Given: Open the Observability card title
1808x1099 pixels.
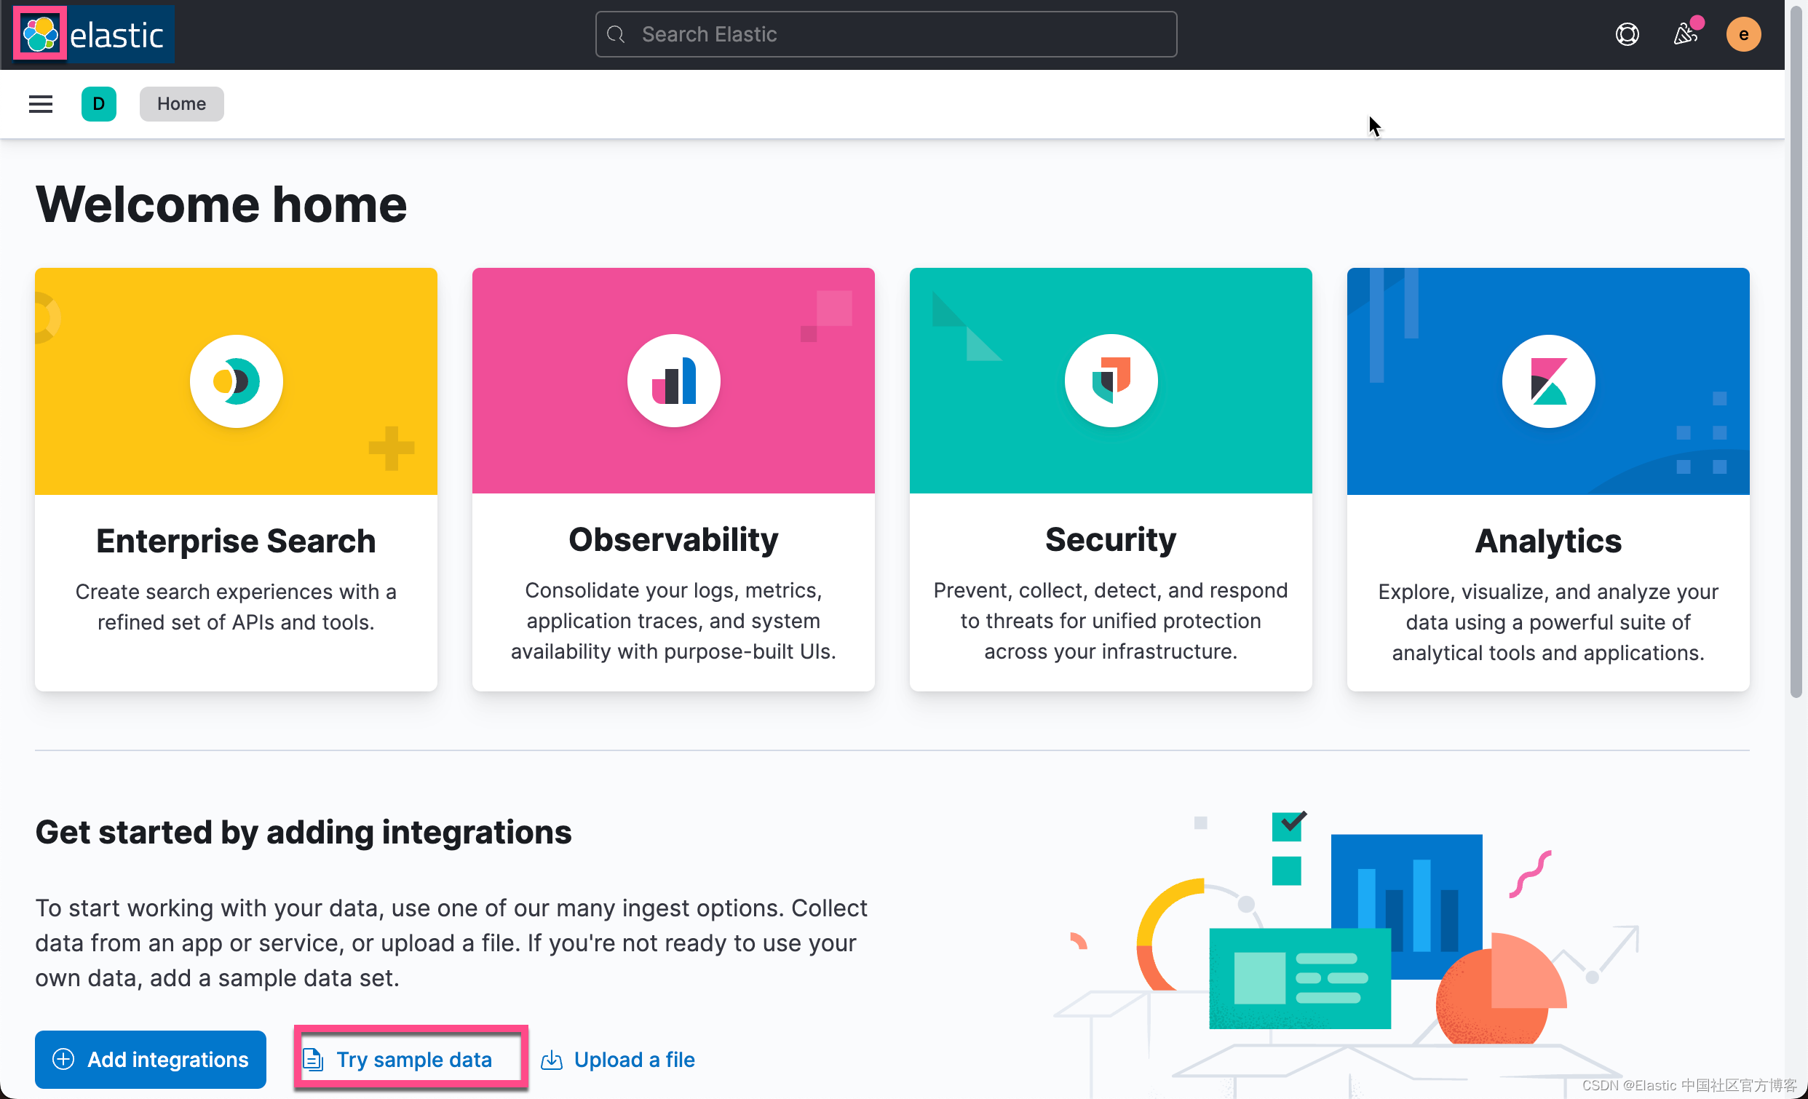Looking at the screenshot, I should coord(673,539).
